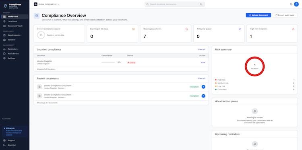Image resolution: width=302 pixels, height=150 pixels.
Task: Click the London Flagship location name
Action: (44, 61)
